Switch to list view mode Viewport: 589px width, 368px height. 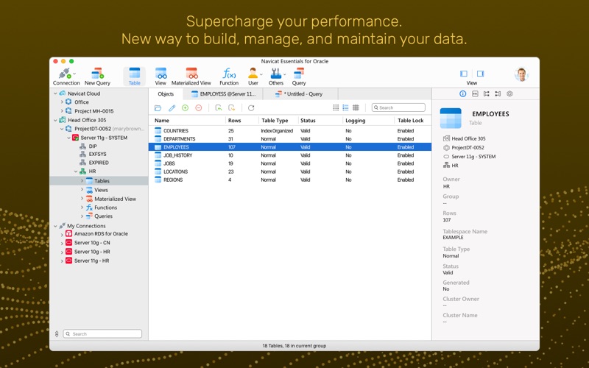click(345, 107)
